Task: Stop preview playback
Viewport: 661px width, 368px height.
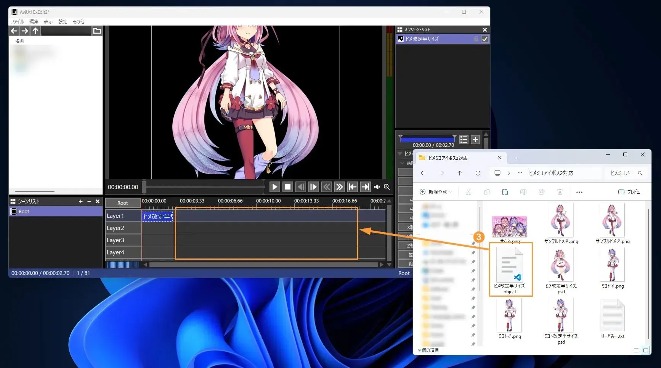Action: point(288,187)
